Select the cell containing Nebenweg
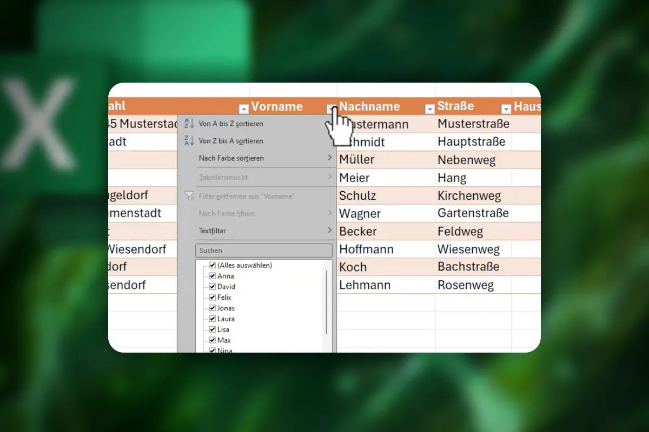The height and width of the screenshot is (432, 649). 474,160
